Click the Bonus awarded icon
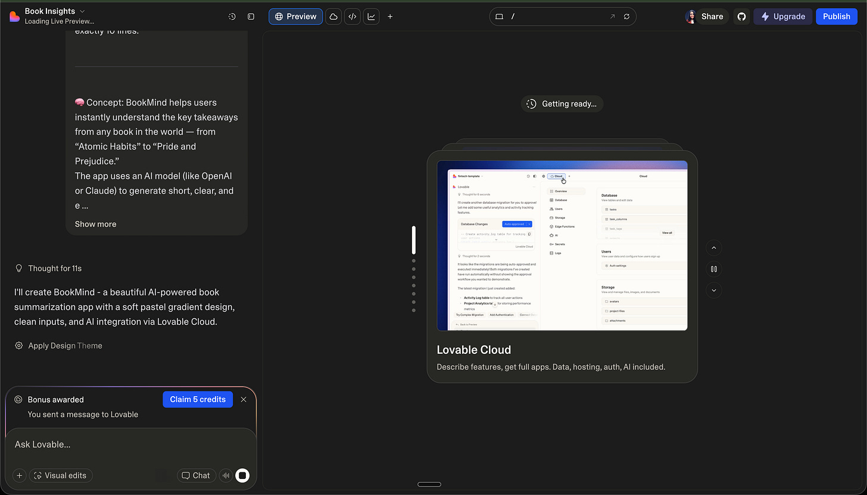867x495 pixels. point(18,400)
